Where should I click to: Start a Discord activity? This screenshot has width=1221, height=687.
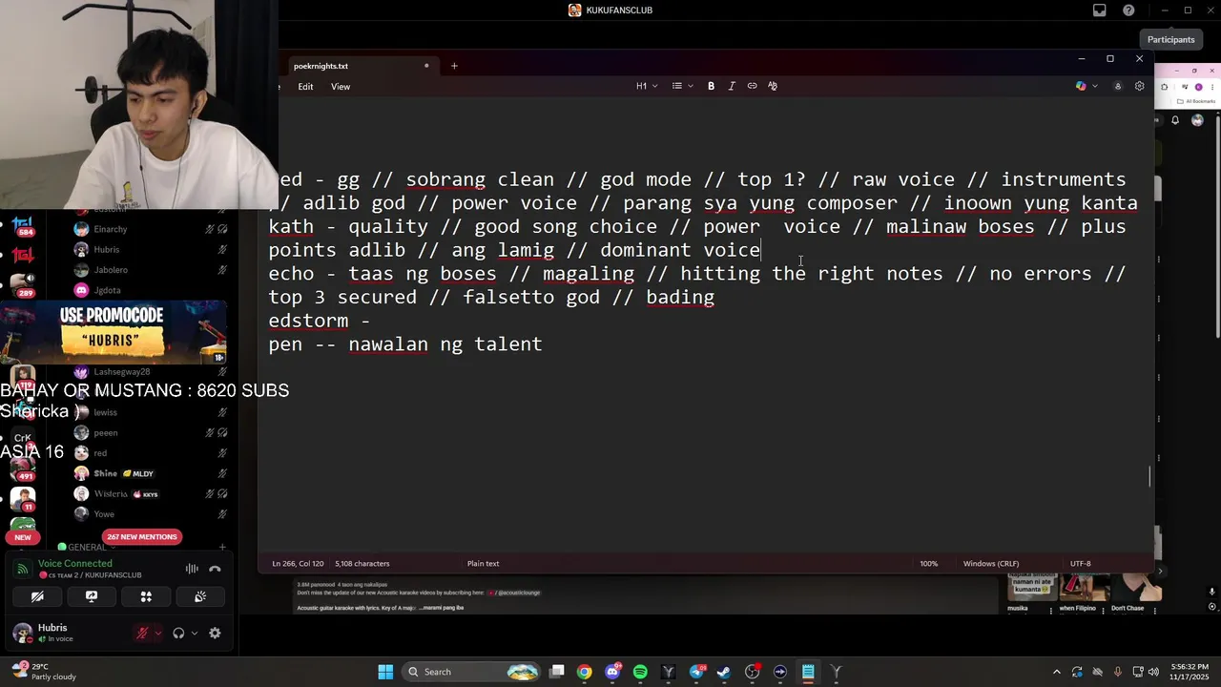(x=146, y=596)
